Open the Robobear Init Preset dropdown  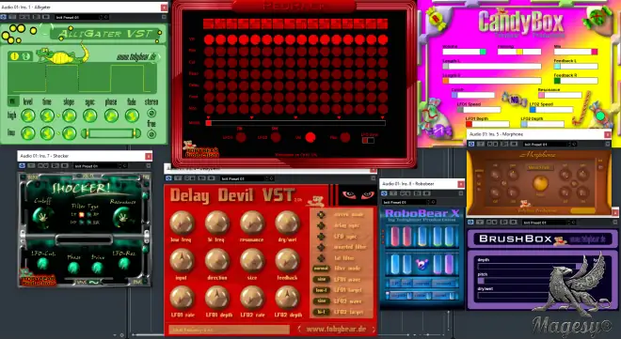pos(408,202)
